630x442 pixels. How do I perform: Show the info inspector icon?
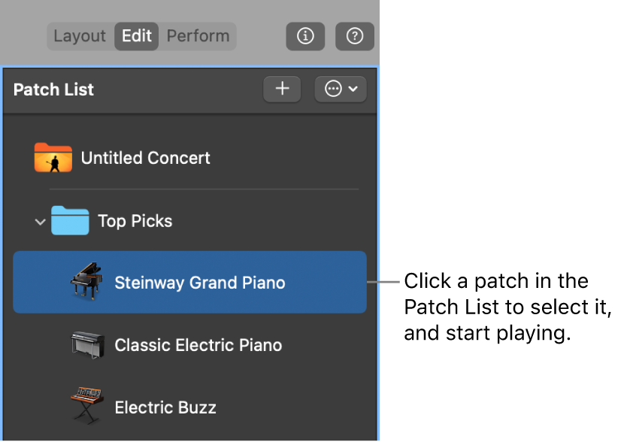(305, 35)
